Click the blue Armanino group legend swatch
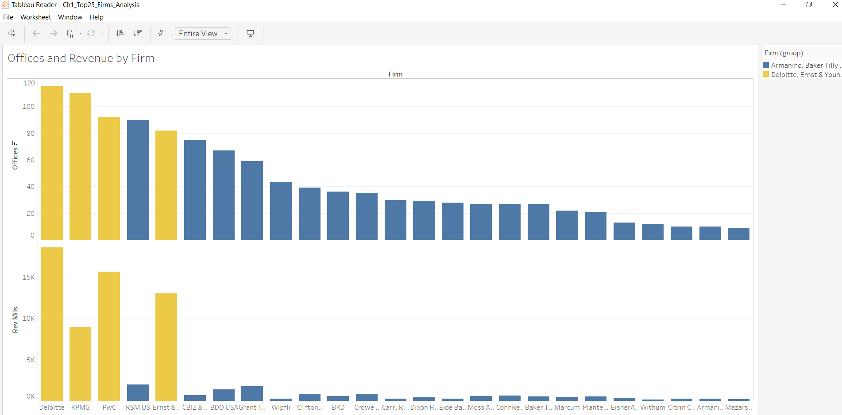 (x=766, y=65)
